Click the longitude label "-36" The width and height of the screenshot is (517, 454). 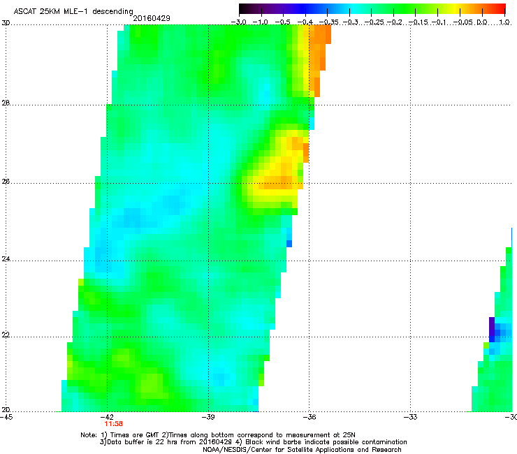310,417
